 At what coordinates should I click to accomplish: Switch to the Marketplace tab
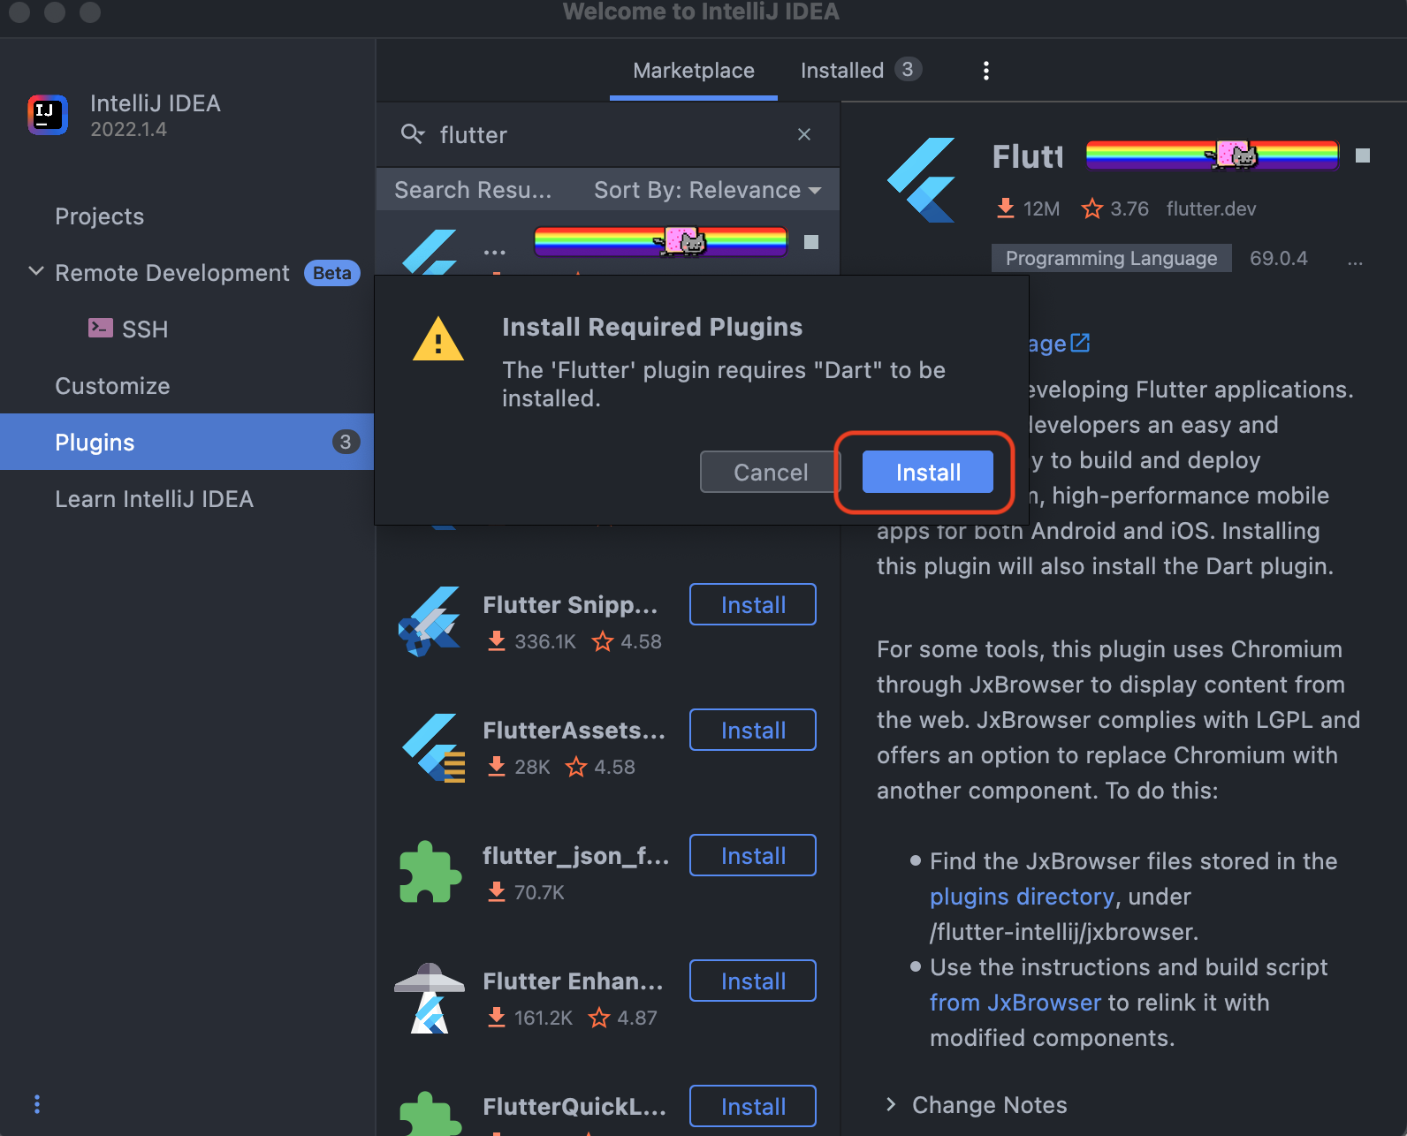[x=694, y=71]
